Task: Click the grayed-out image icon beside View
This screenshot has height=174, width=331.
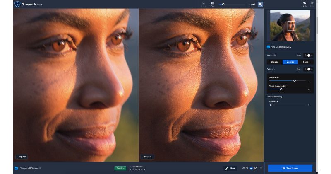Action: click(x=204, y=4)
